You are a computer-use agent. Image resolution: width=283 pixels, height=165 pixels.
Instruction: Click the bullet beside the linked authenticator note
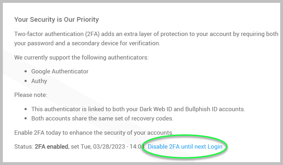click(26, 109)
